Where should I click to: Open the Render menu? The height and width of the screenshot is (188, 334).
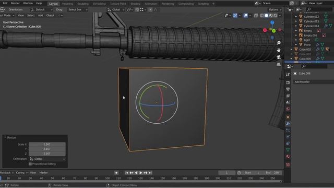[x=15, y=3]
